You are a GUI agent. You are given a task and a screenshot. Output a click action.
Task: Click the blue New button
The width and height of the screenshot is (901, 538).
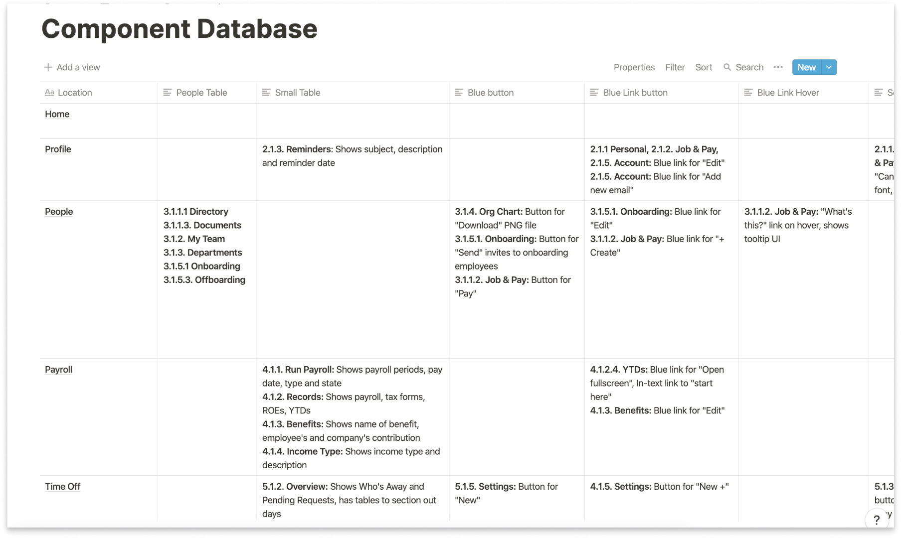pos(806,67)
